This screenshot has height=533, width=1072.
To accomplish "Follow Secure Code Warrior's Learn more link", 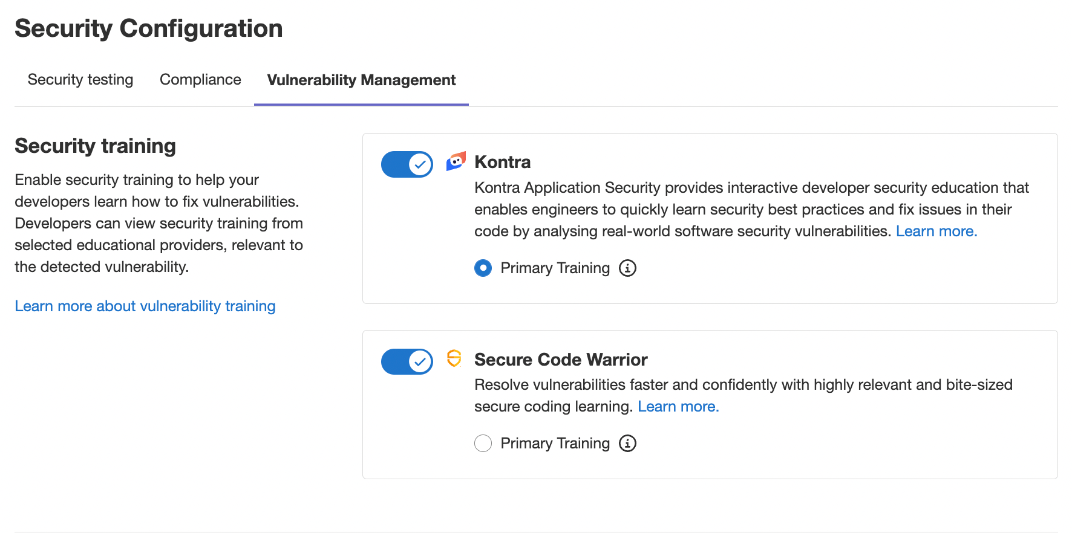I will click(x=678, y=407).
